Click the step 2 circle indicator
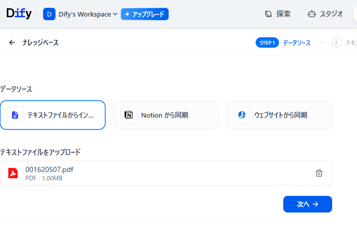The width and height of the screenshot is (357, 228). click(336, 42)
